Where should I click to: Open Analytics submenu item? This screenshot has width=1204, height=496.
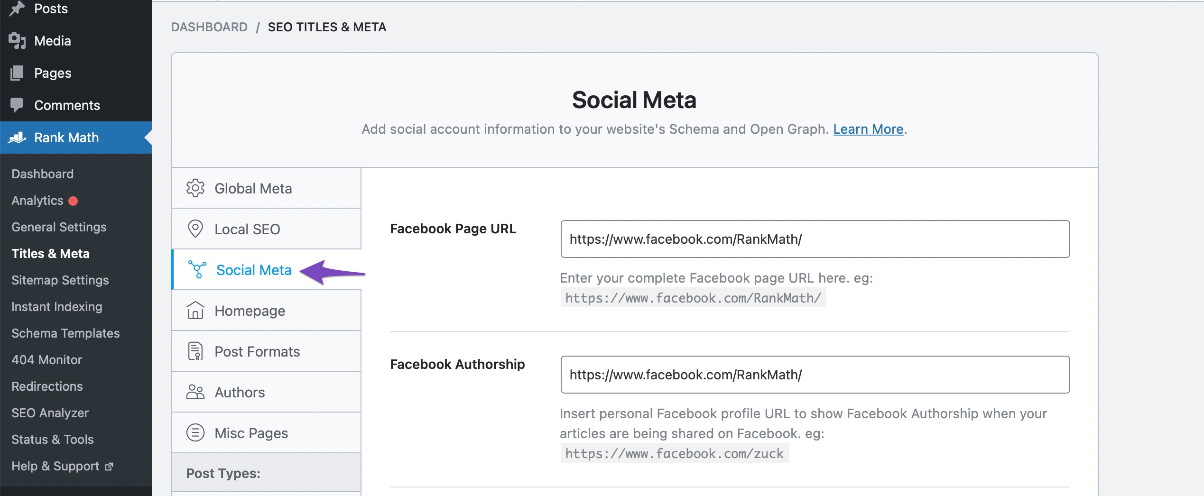pos(37,201)
